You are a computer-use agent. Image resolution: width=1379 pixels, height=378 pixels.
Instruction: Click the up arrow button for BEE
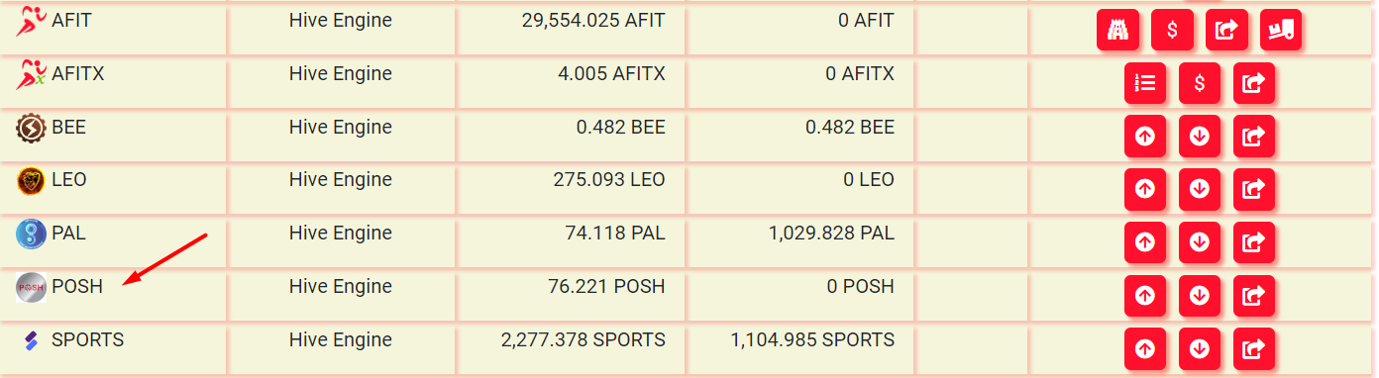[x=1145, y=137]
